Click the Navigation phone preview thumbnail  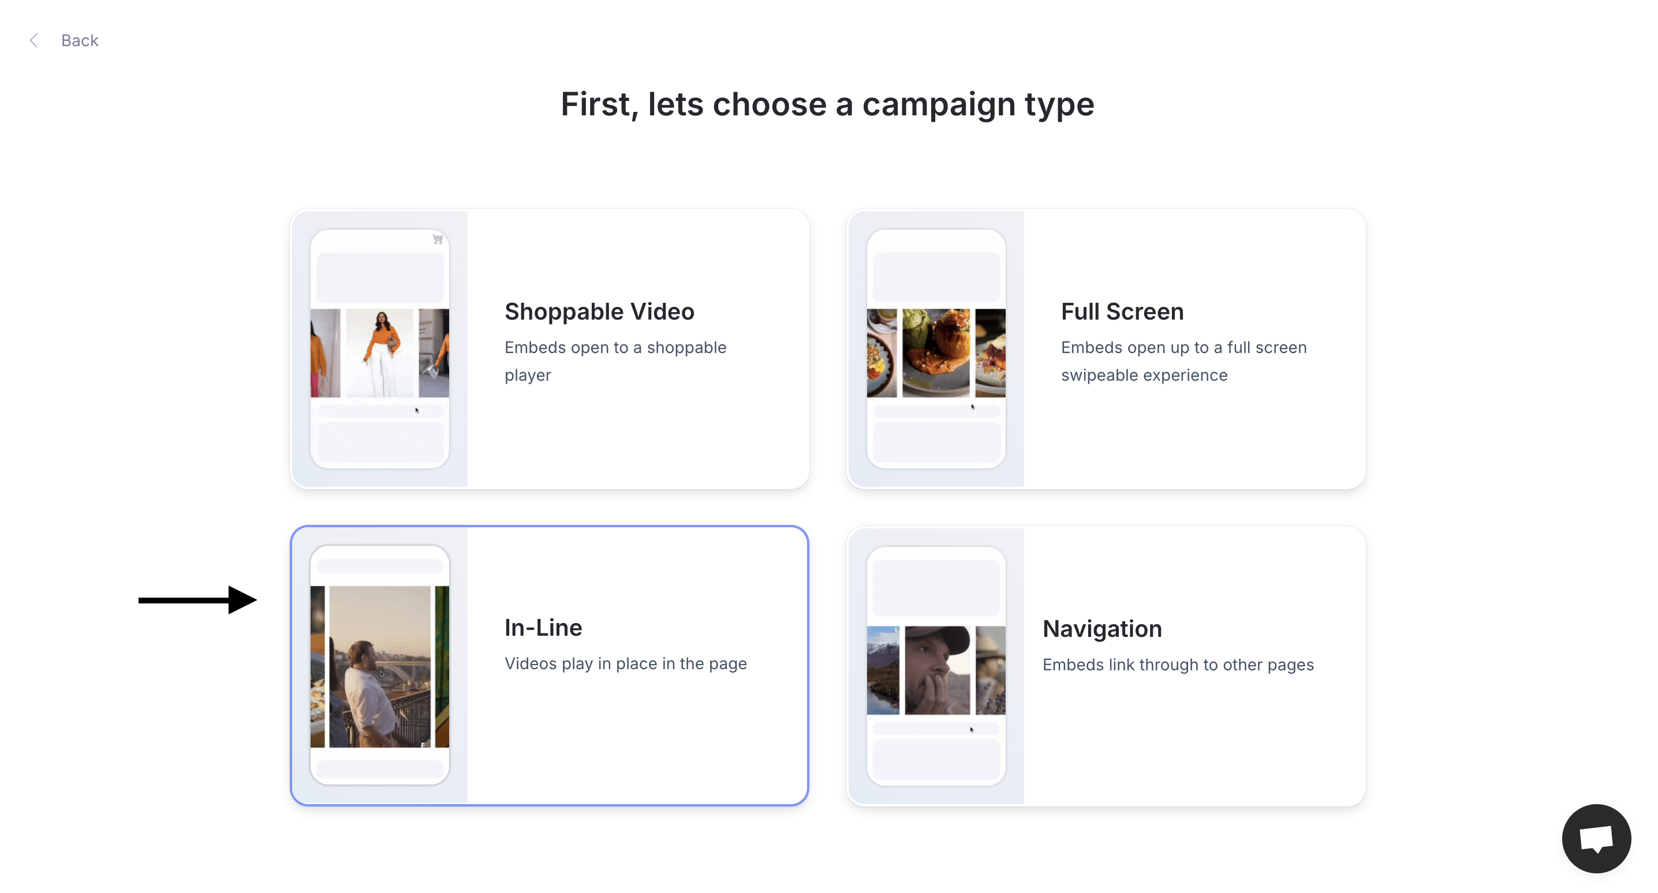936,666
